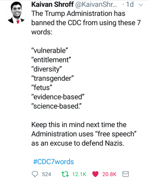Select the phrase "evidence-based" in tweet

(58, 97)
